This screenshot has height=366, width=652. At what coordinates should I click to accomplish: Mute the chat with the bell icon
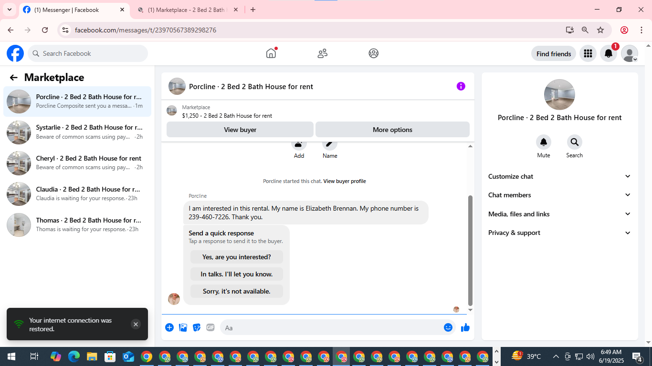pyautogui.click(x=544, y=142)
